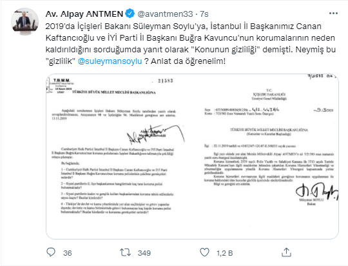Click the 36 replies count
Screen dimensions: 348x266
(x=68, y=253)
